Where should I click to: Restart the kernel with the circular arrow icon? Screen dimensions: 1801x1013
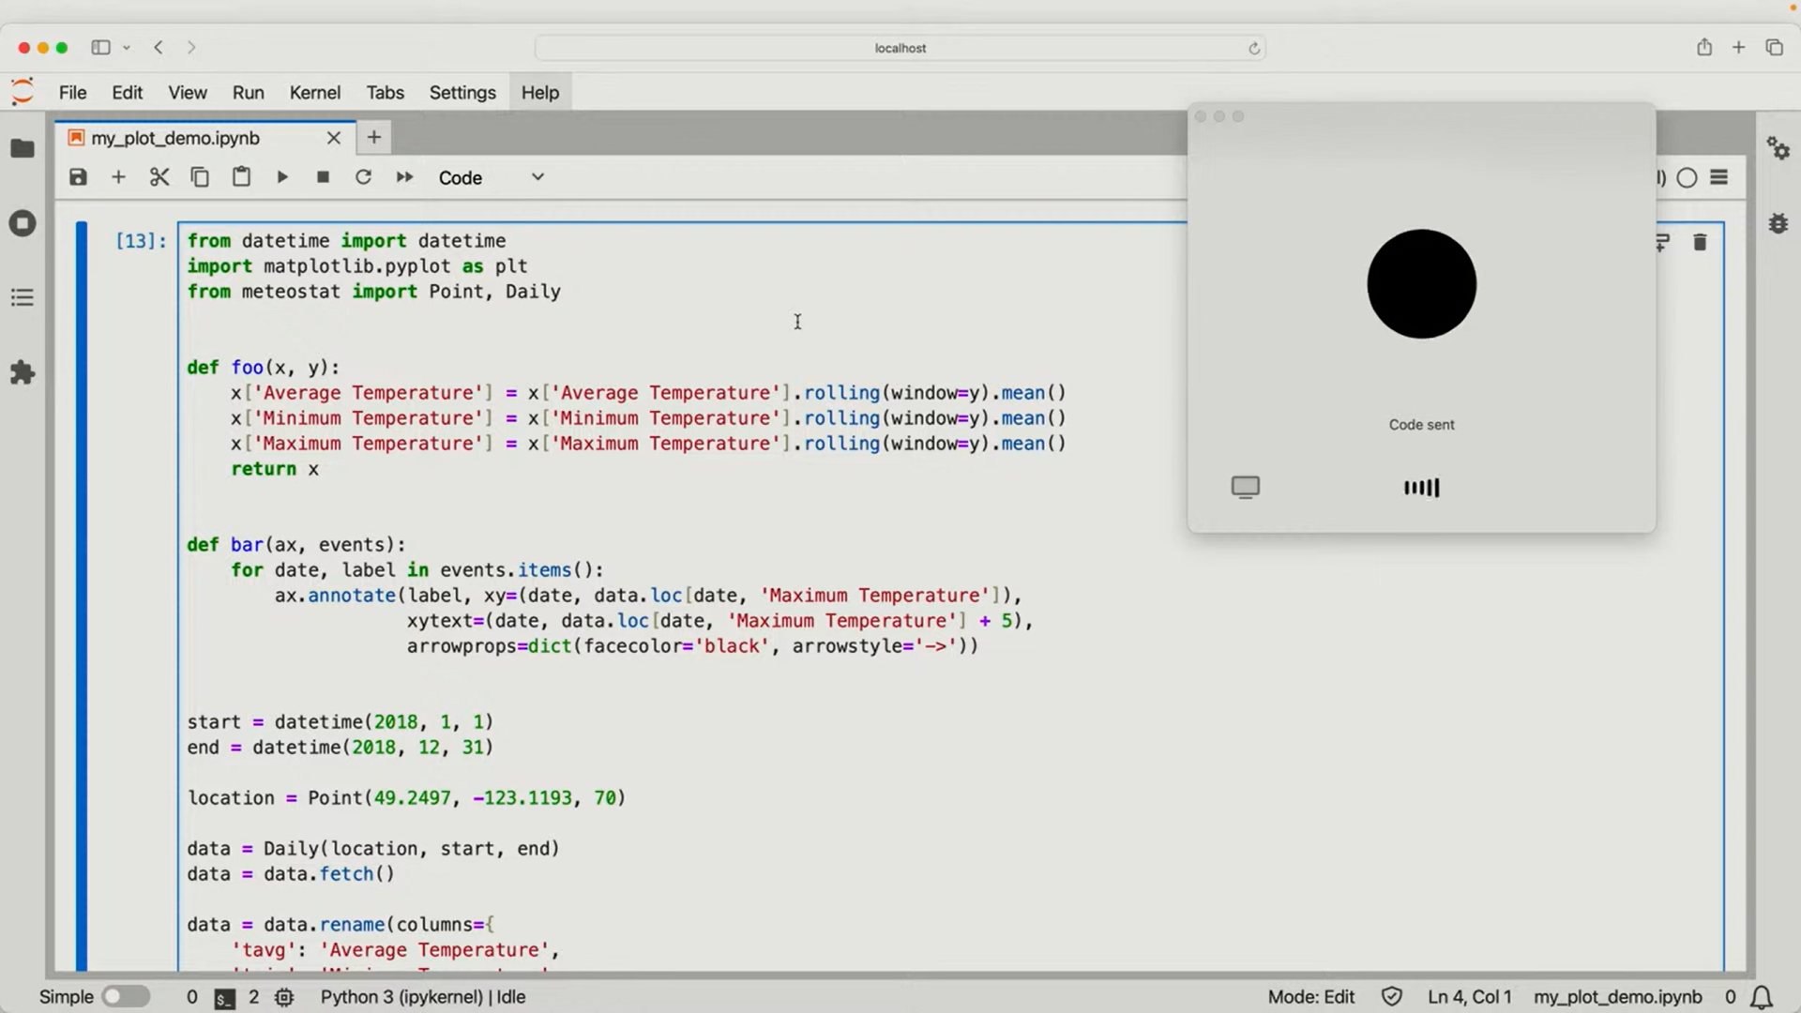(363, 177)
